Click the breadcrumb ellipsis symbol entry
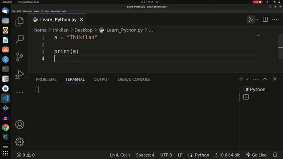Screen dimensions: 283x159 pos(151,30)
